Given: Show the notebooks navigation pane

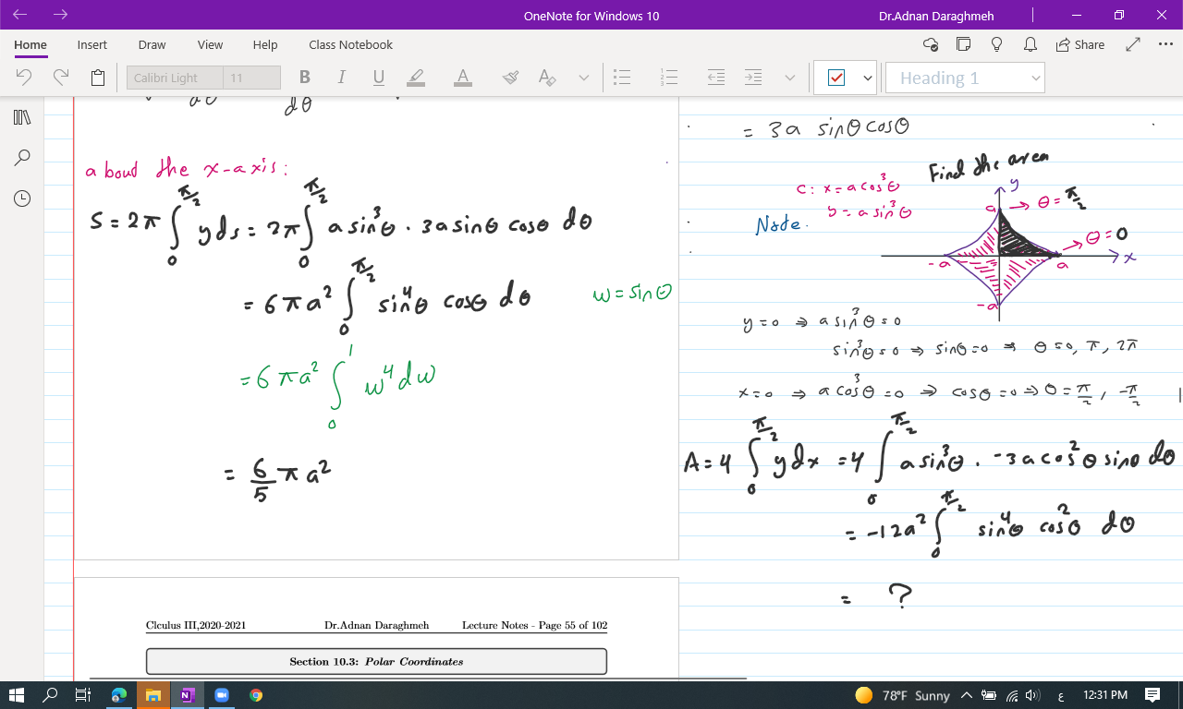Looking at the screenshot, I should coord(22,117).
